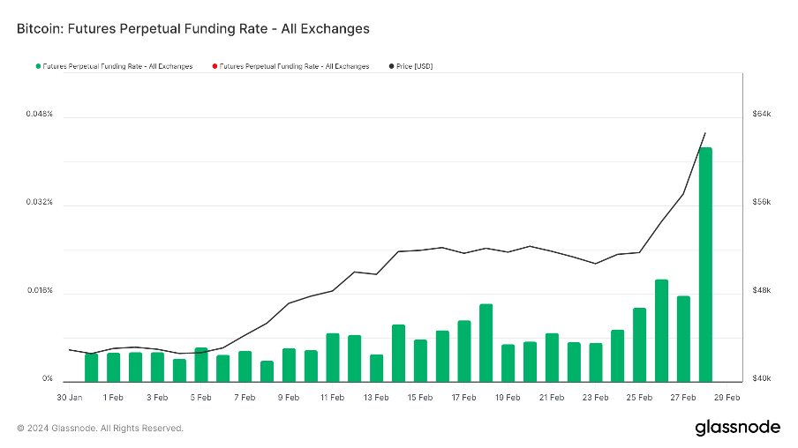Image resolution: width=798 pixels, height=448 pixels.
Task: Click the '1 Feb' date label
Action: coord(113,398)
